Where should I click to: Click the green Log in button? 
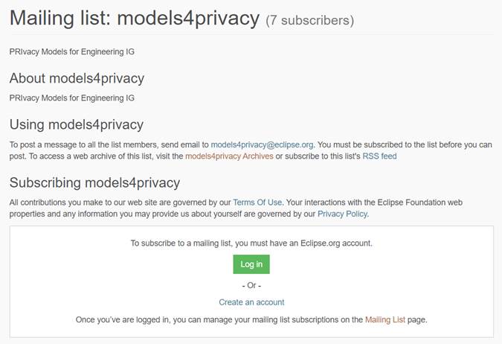(251, 264)
